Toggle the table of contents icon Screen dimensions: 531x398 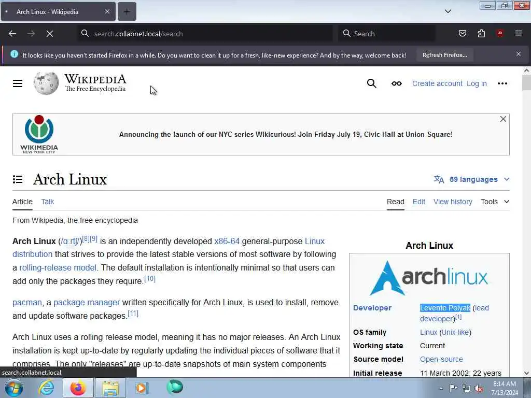18,179
